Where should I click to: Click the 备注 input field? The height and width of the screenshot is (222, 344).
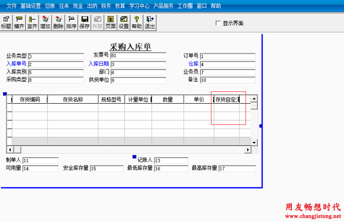point(228,80)
